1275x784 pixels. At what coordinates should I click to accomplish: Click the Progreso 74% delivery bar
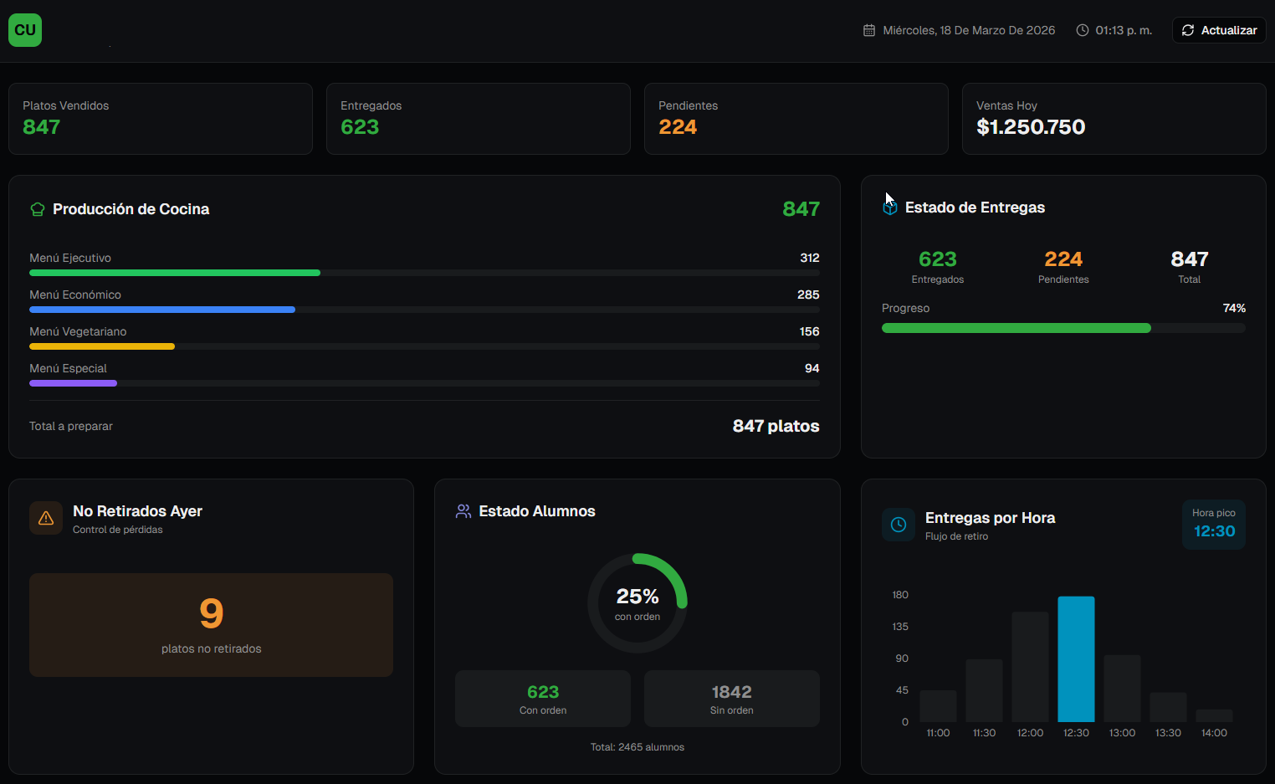pos(1063,328)
